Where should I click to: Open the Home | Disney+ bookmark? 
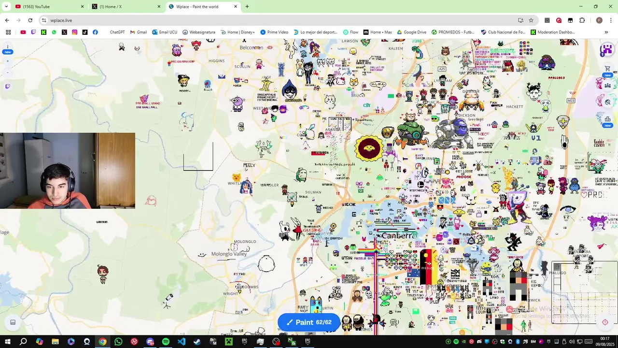[x=238, y=32]
